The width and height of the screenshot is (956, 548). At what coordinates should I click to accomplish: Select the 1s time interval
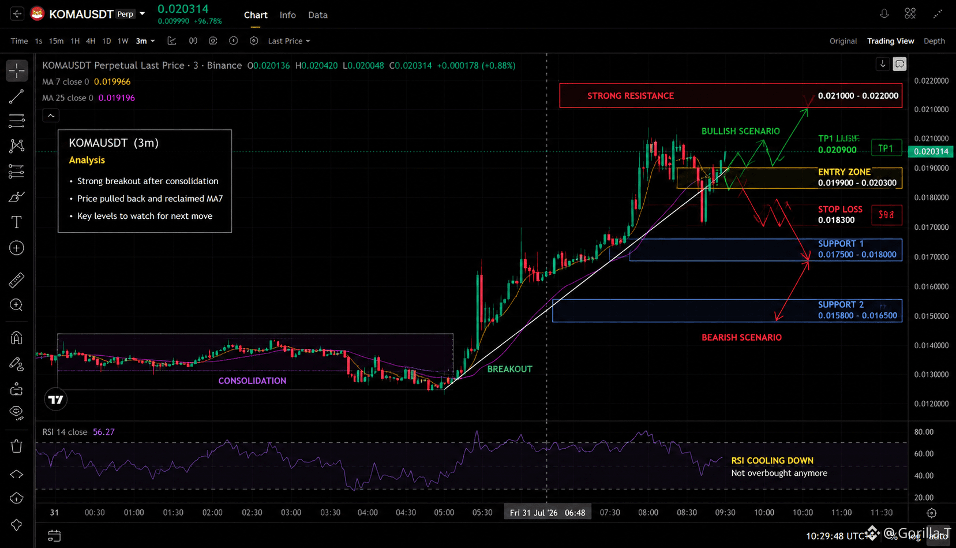tap(39, 41)
